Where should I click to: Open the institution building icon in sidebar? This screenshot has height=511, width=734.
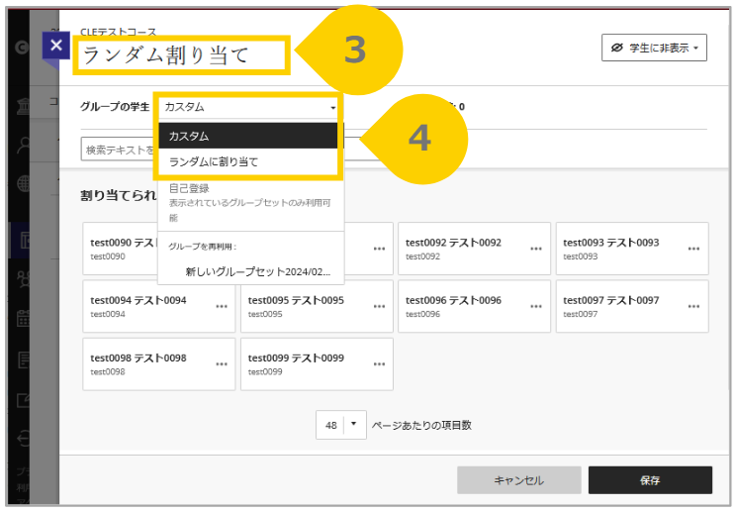(23, 107)
